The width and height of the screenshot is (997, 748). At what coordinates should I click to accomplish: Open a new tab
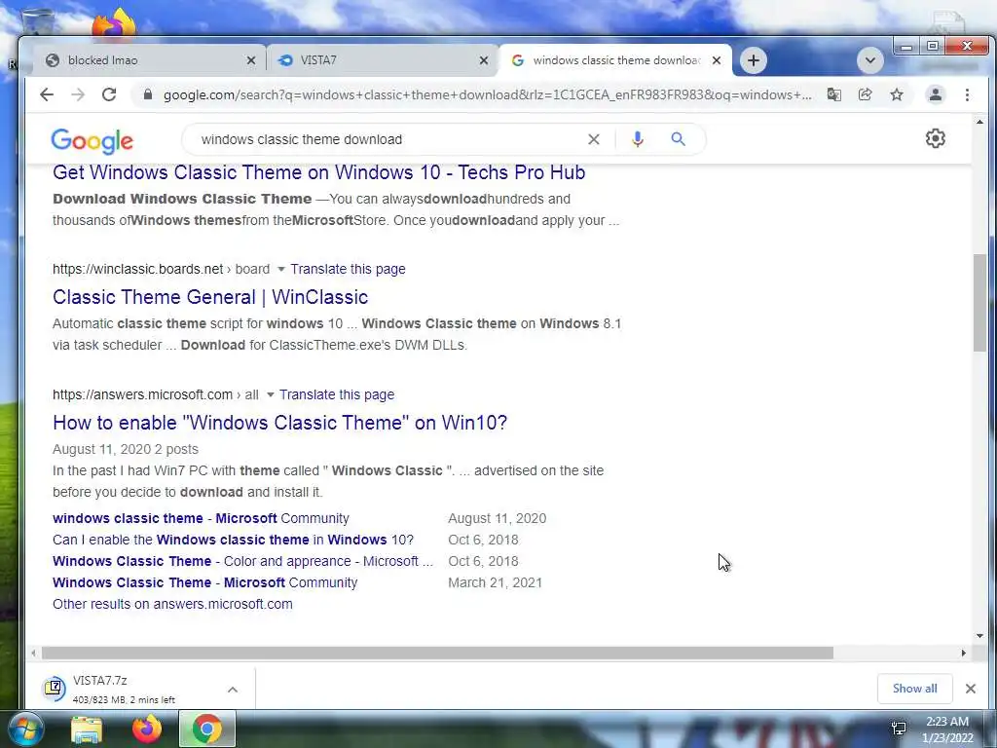tap(754, 60)
